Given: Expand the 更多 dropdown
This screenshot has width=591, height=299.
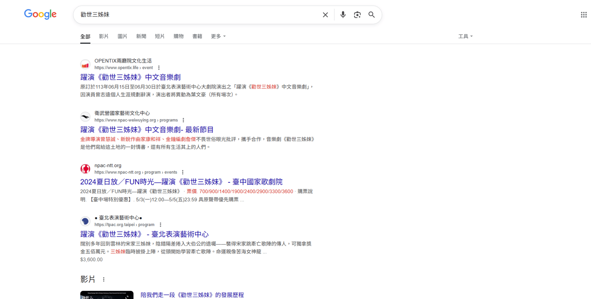Looking at the screenshot, I should (218, 36).
